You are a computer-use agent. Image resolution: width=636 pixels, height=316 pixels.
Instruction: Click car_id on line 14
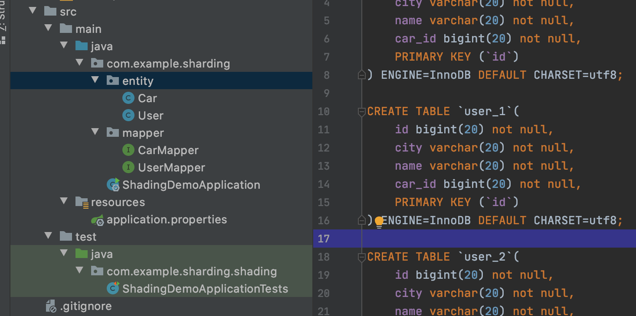(415, 184)
